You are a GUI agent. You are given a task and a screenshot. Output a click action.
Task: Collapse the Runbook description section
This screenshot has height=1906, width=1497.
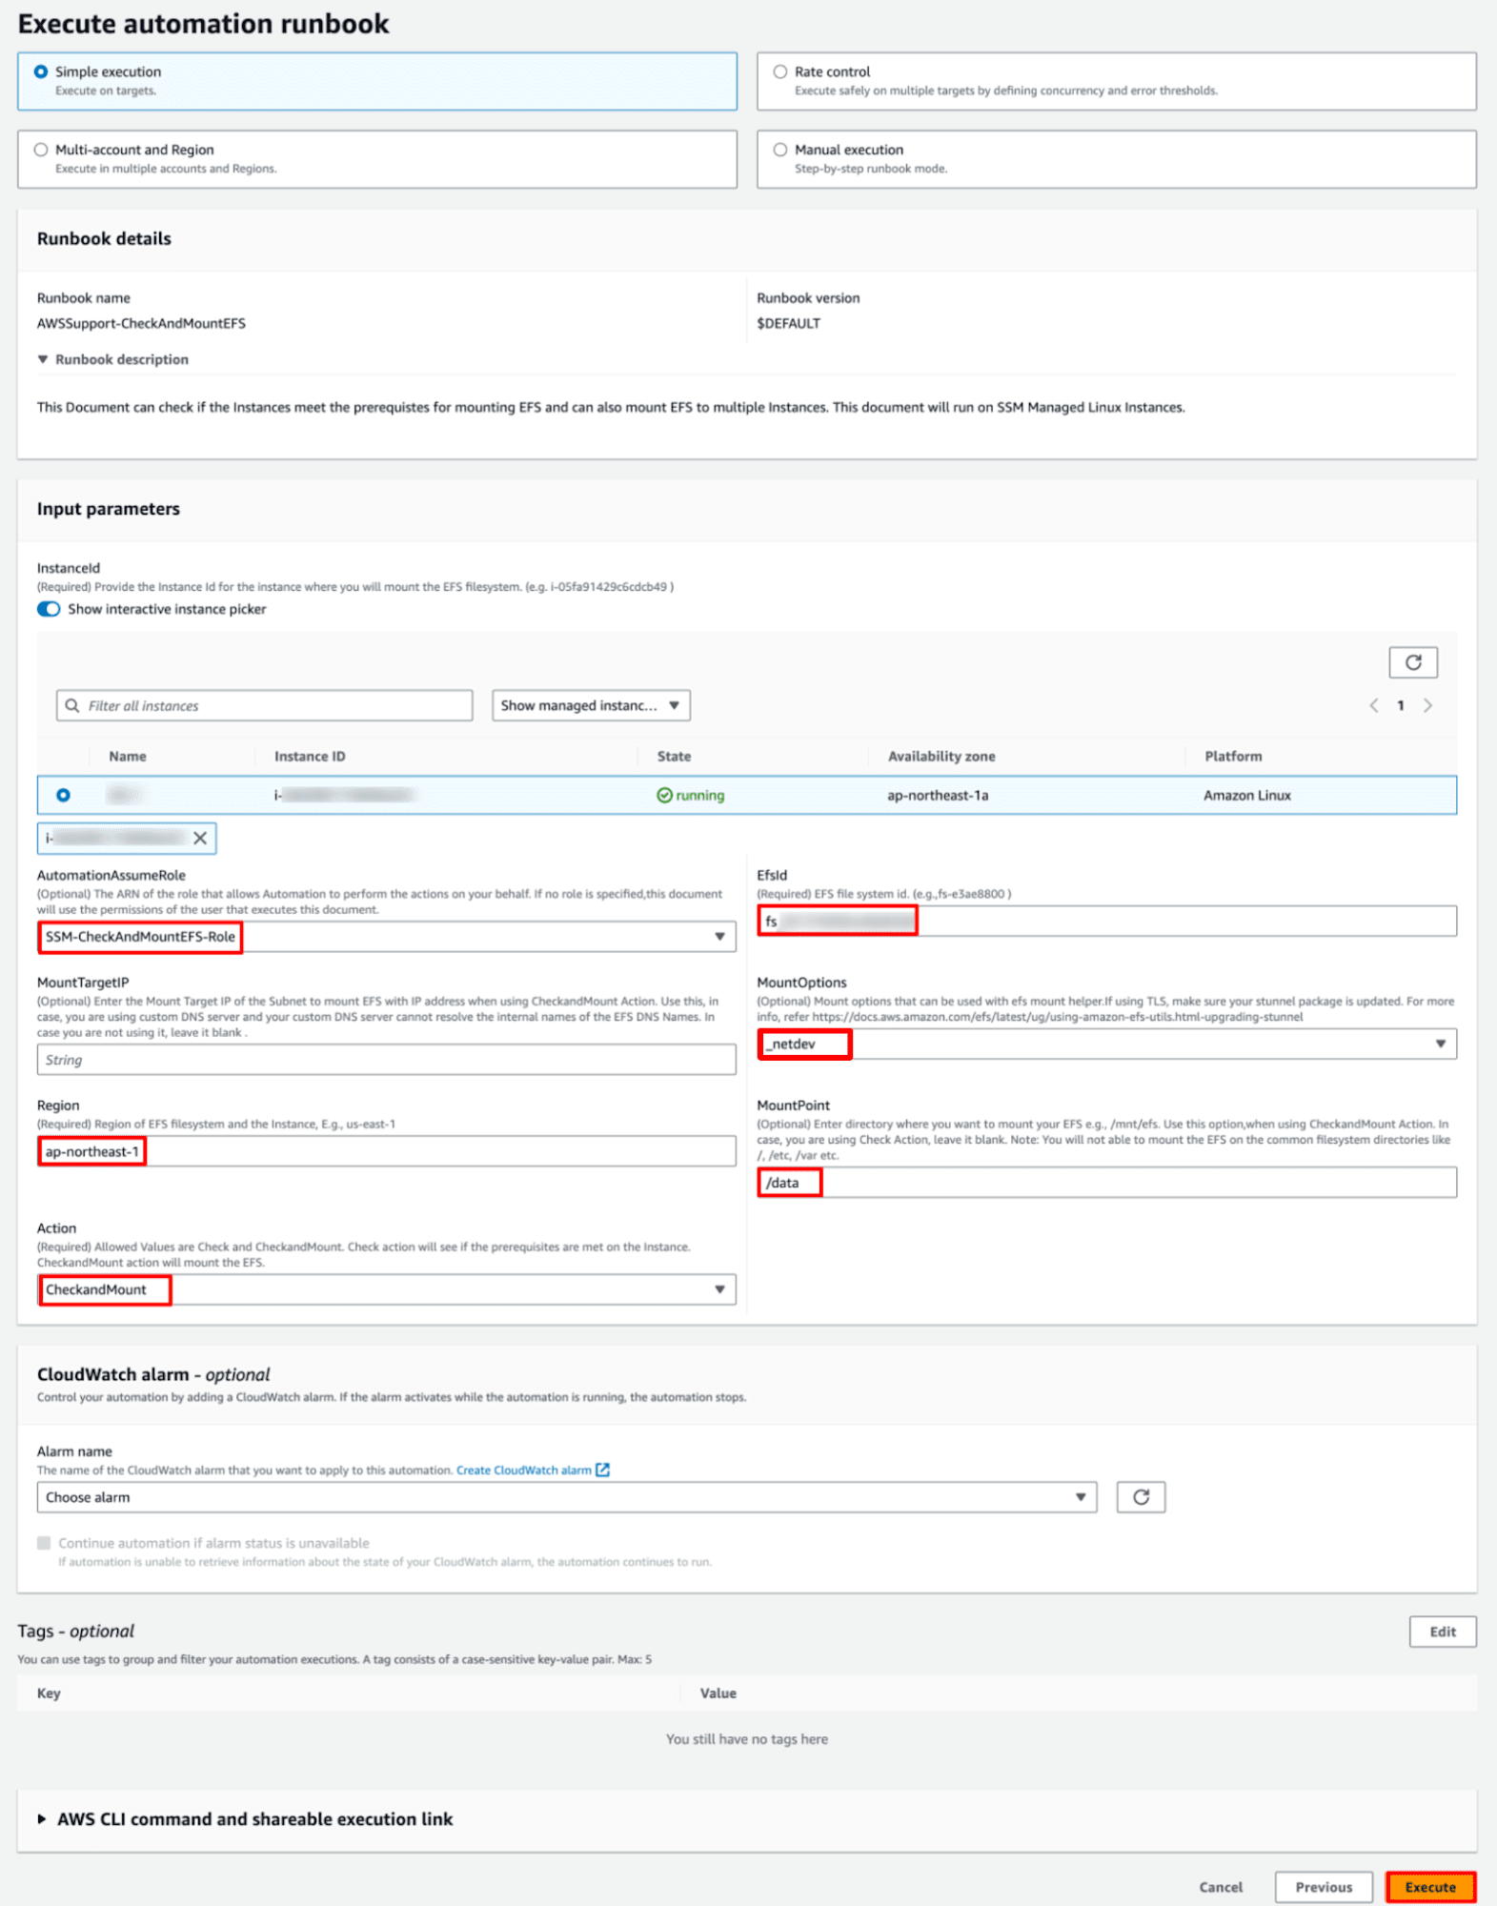pyautogui.click(x=112, y=359)
